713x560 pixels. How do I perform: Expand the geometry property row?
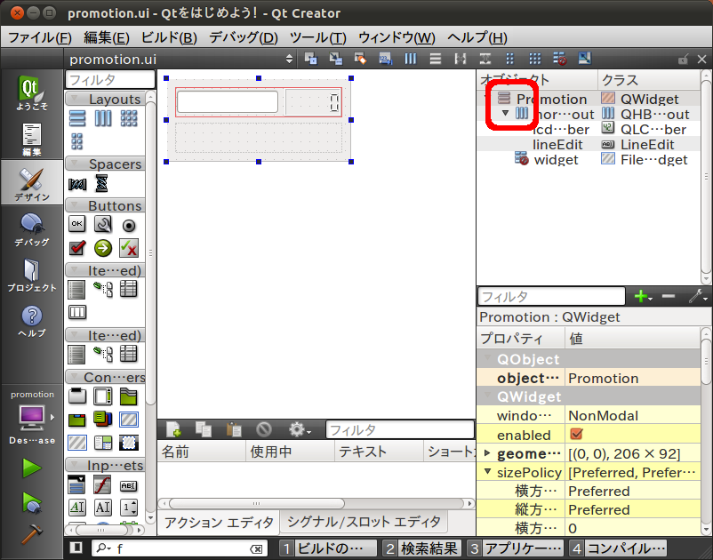coord(487,453)
